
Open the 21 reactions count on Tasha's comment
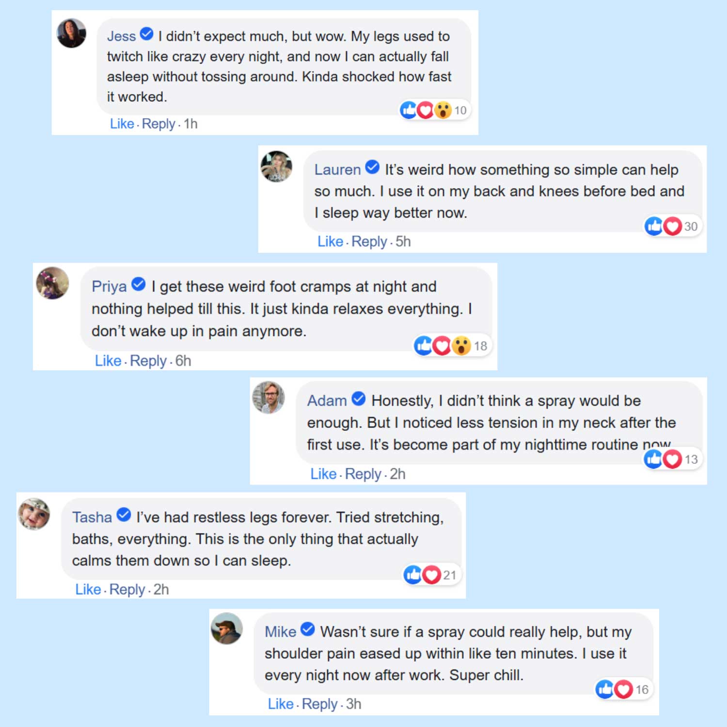[x=450, y=575]
